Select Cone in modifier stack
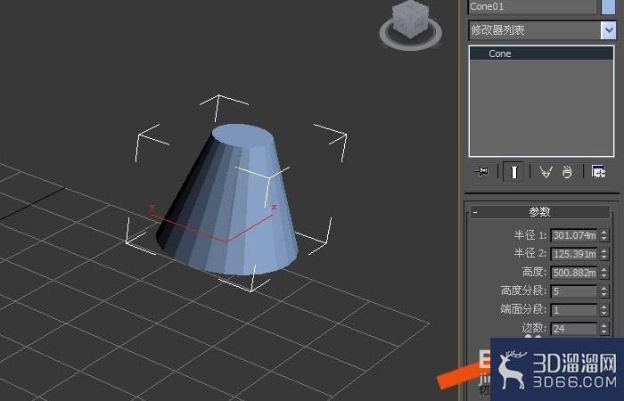624x401 pixels. (541, 53)
